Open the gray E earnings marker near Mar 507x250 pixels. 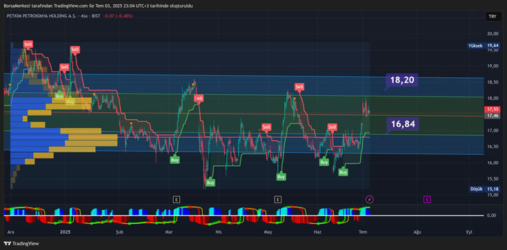pos(176,200)
